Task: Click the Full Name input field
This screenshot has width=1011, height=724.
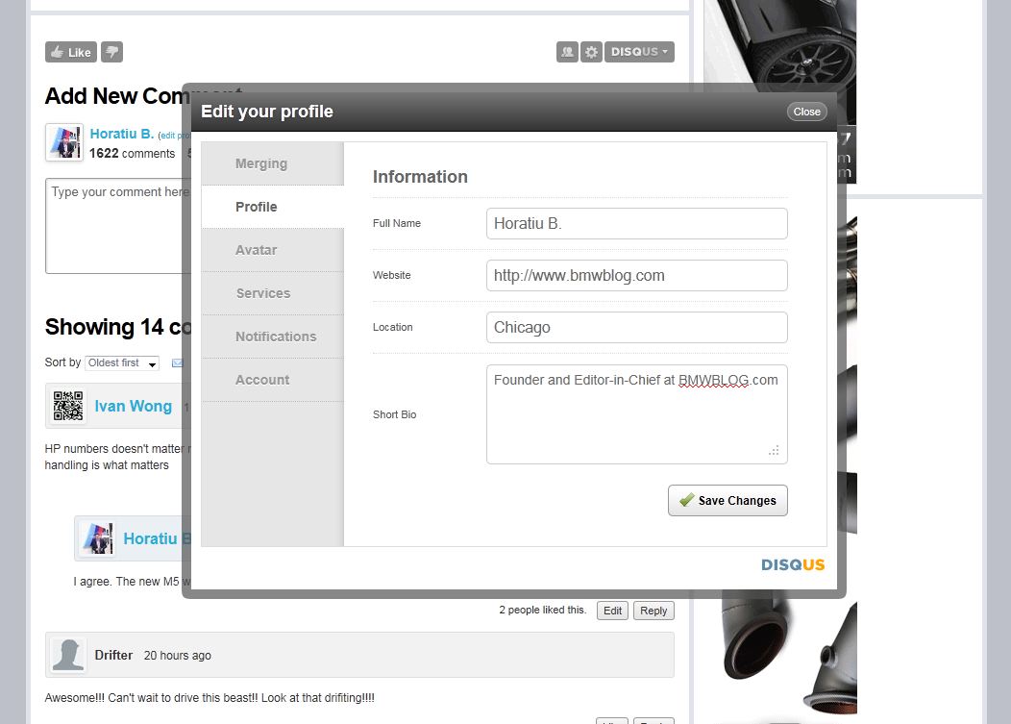Action: [636, 223]
